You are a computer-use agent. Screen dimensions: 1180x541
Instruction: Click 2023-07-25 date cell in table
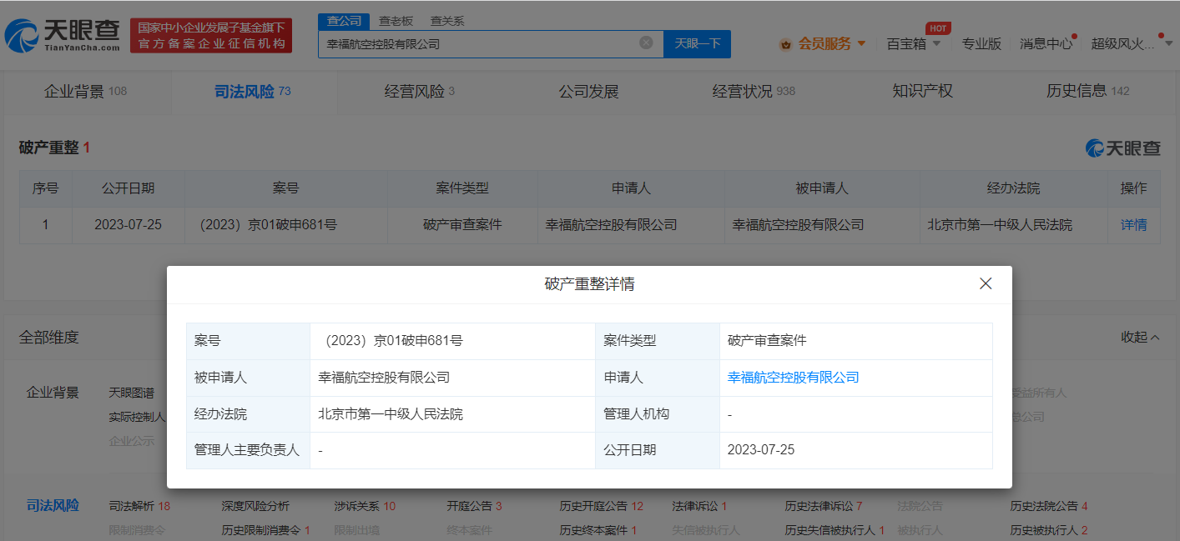click(x=128, y=225)
